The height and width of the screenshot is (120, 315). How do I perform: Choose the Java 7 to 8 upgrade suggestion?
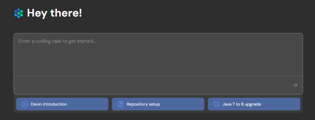point(254,104)
